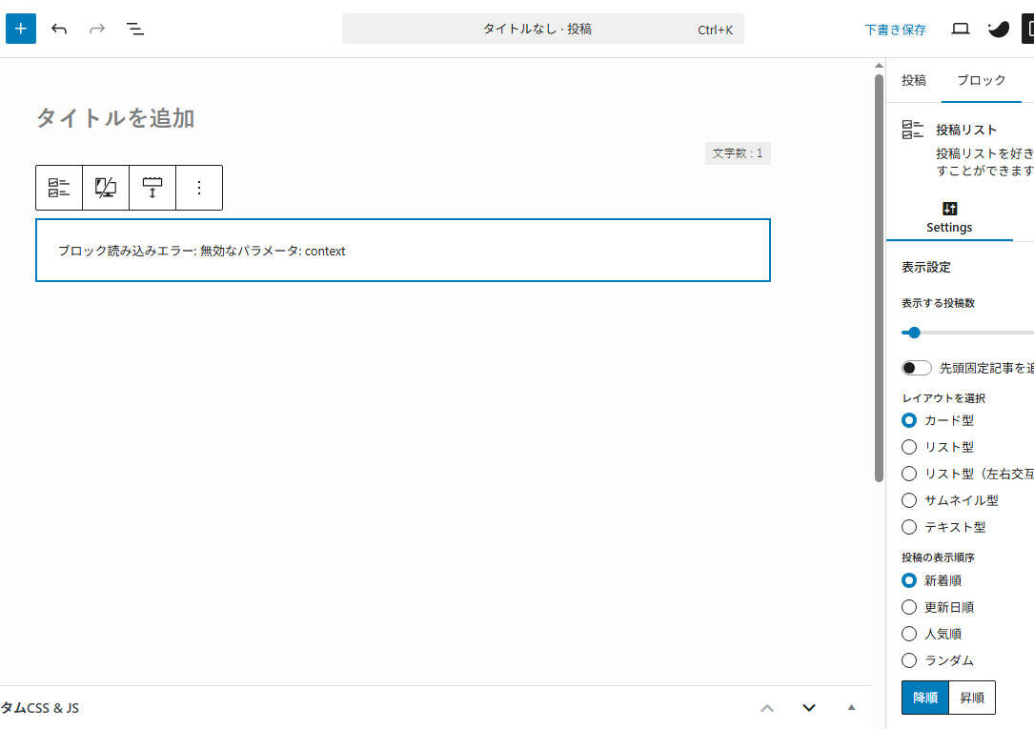Move custom CSS & JS panel up

click(x=767, y=707)
